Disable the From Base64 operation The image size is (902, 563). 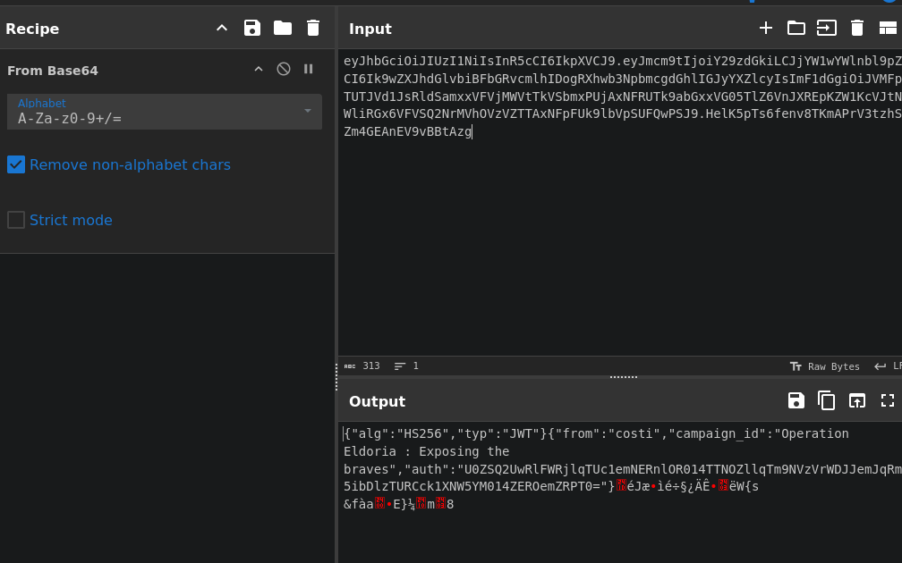coord(284,70)
